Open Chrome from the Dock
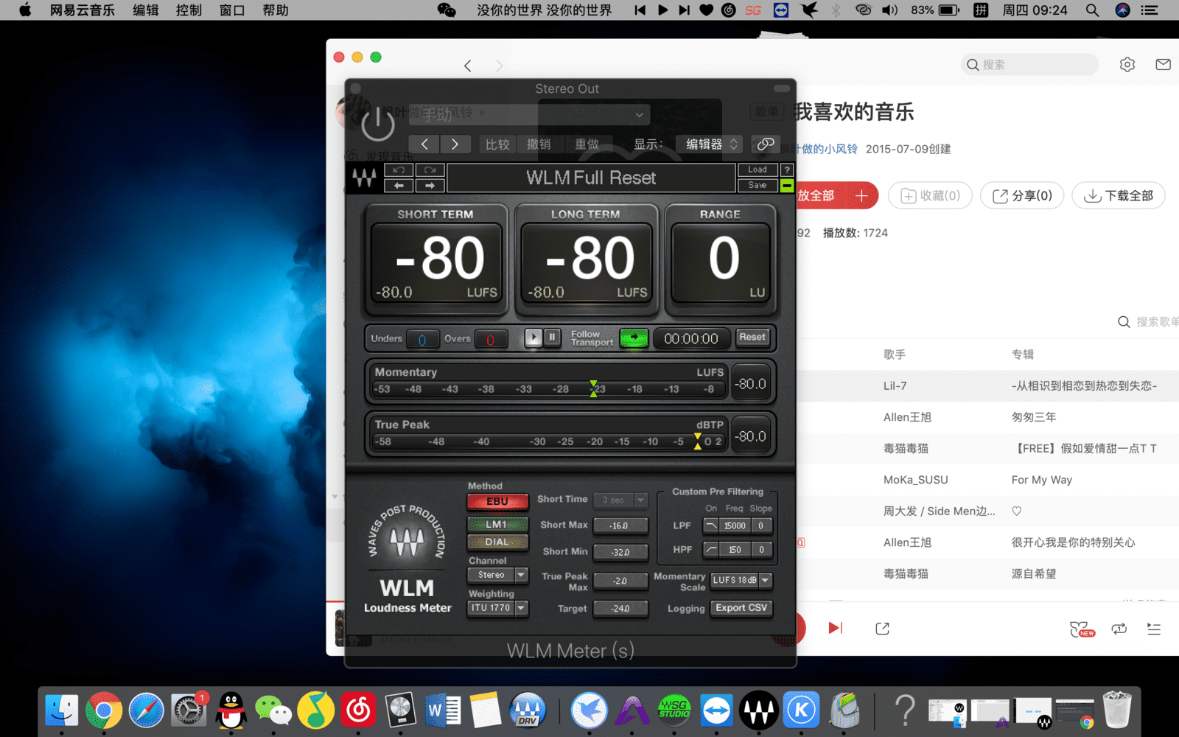The height and width of the screenshot is (737, 1179). pyautogui.click(x=104, y=710)
